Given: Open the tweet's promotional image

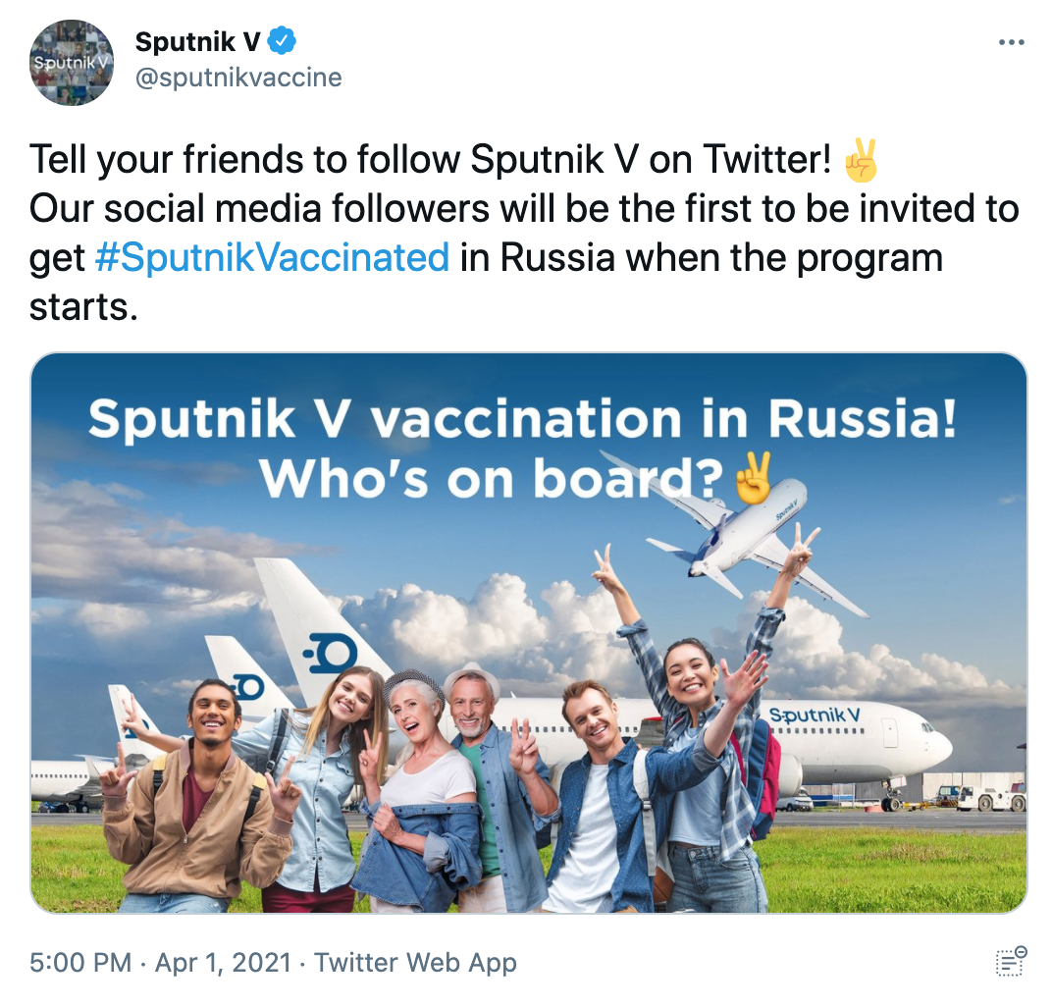Looking at the screenshot, I should click(x=529, y=633).
